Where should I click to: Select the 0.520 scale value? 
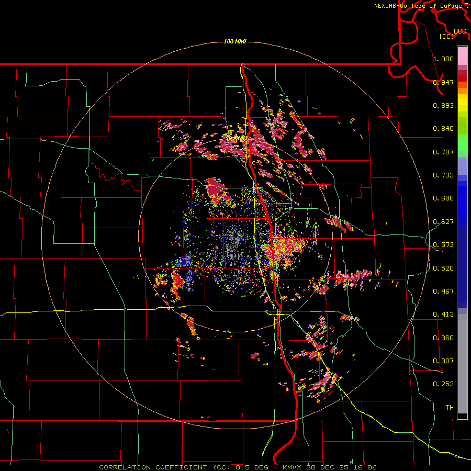click(x=443, y=268)
